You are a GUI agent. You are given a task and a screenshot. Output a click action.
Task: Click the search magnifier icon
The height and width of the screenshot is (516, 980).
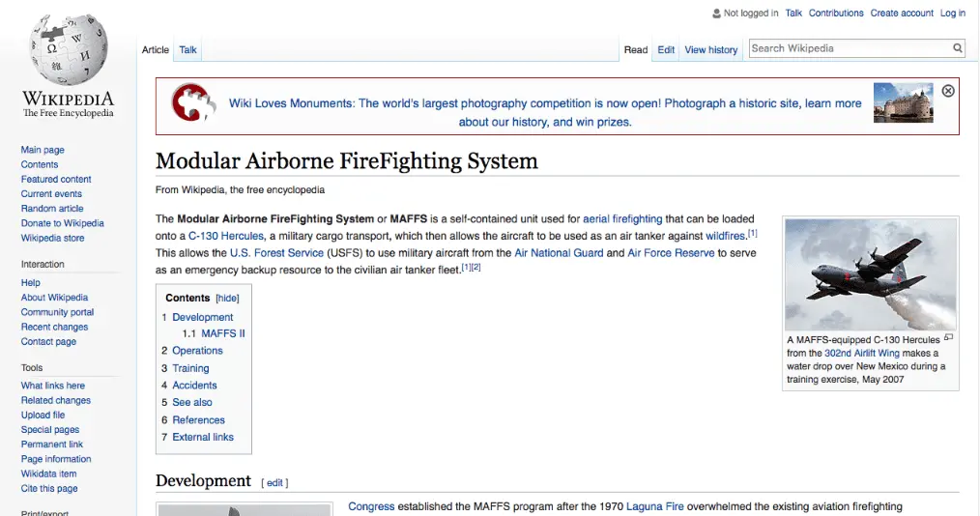click(957, 48)
